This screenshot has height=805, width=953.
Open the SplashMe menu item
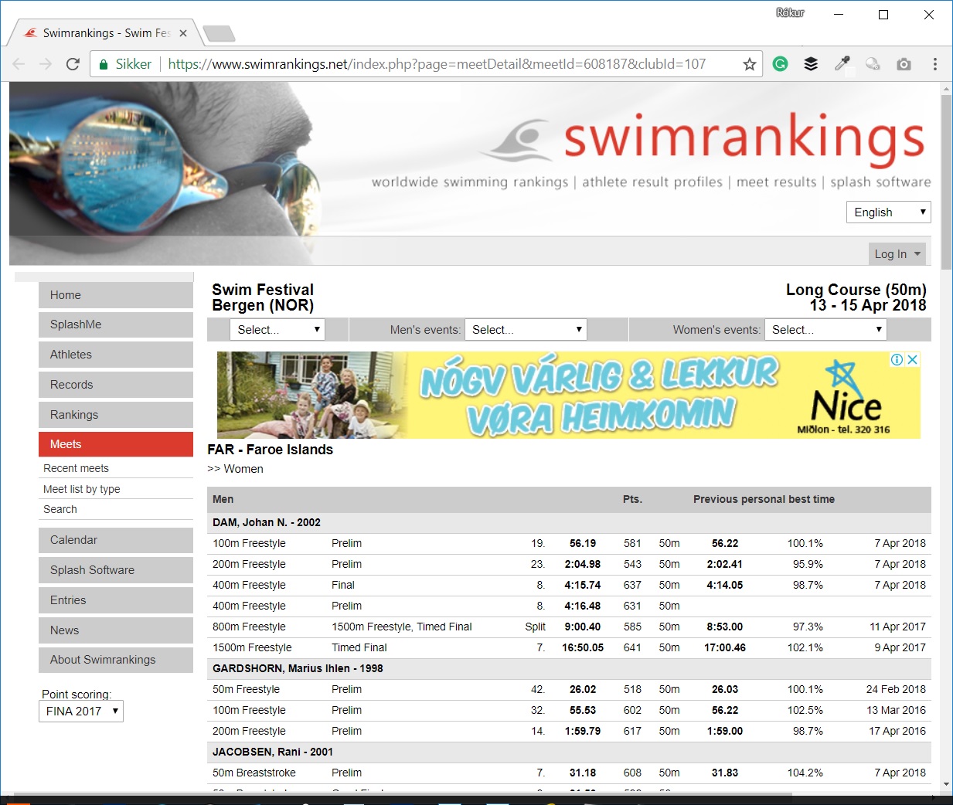pos(116,324)
